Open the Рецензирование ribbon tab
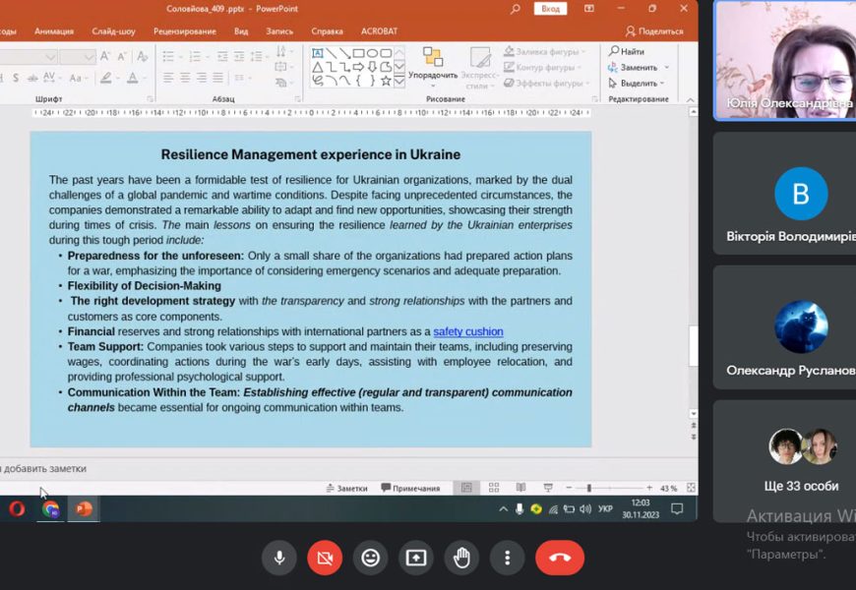Image resolution: width=856 pixels, height=590 pixels. pyautogui.click(x=184, y=30)
